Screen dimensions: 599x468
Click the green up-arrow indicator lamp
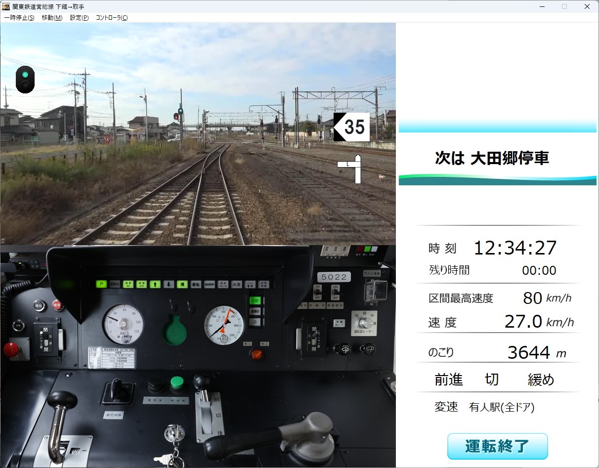point(155,284)
